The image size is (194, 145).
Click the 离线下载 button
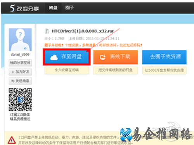116,57
